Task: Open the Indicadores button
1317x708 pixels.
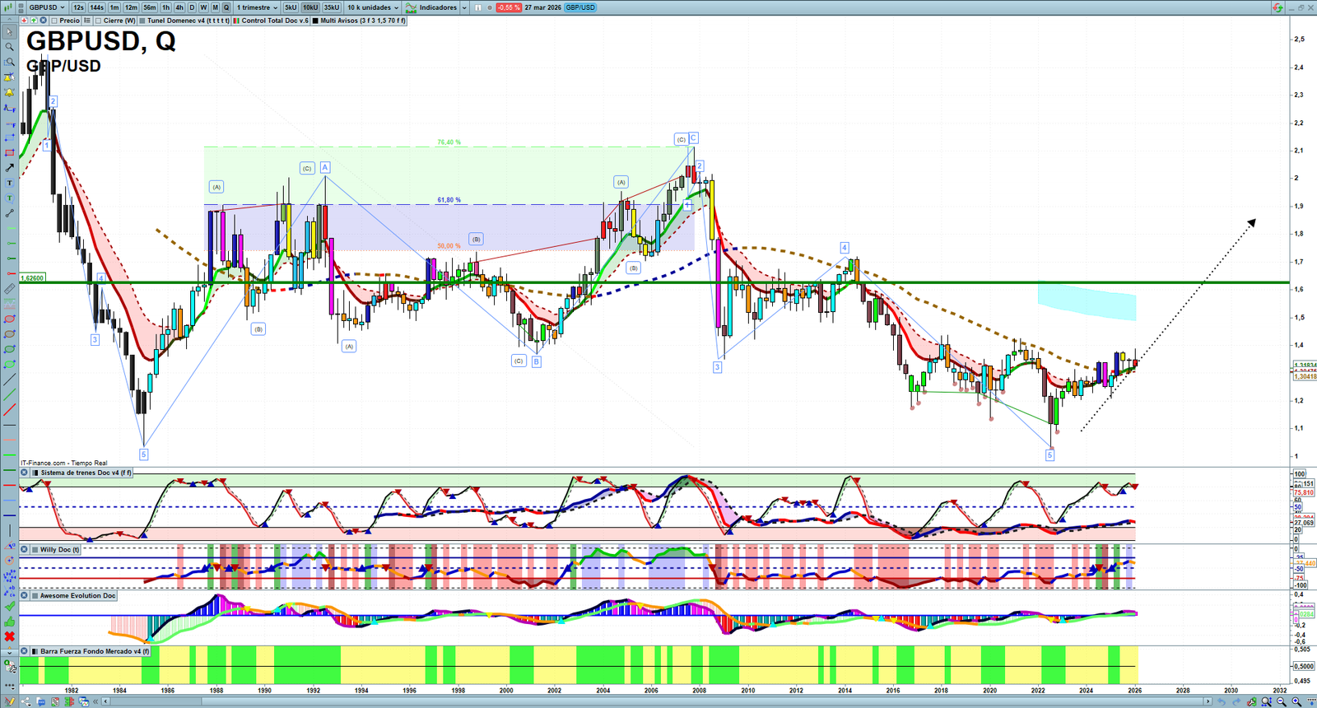Action: [x=431, y=7]
